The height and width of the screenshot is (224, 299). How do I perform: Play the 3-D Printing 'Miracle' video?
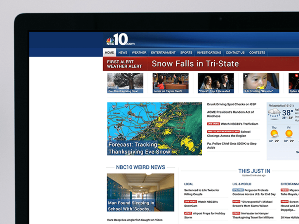click(261, 83)
